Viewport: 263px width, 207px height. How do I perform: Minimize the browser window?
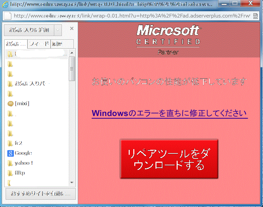click(x=224, y=3)
